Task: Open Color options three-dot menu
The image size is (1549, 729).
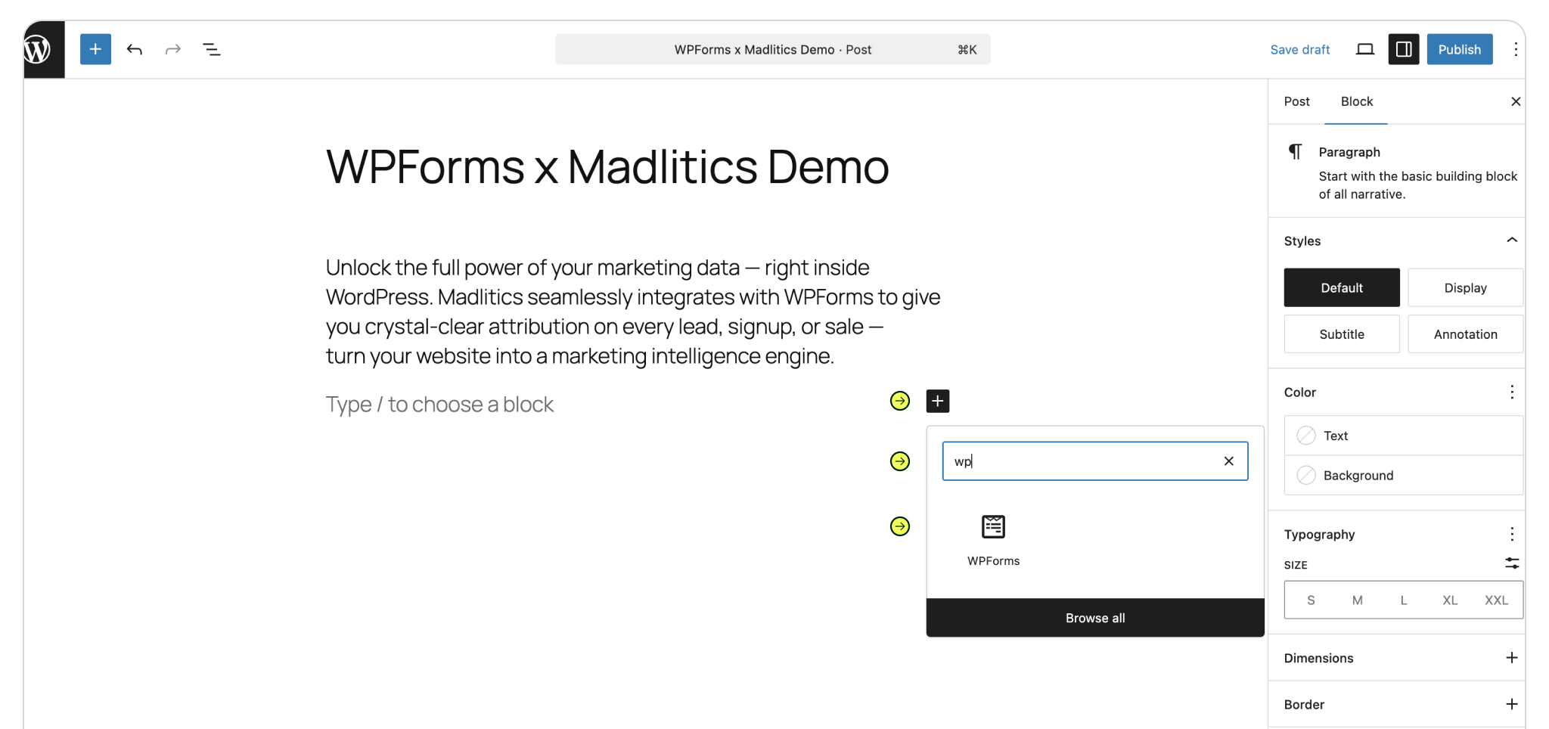Action: click(x=1512, y=392)
